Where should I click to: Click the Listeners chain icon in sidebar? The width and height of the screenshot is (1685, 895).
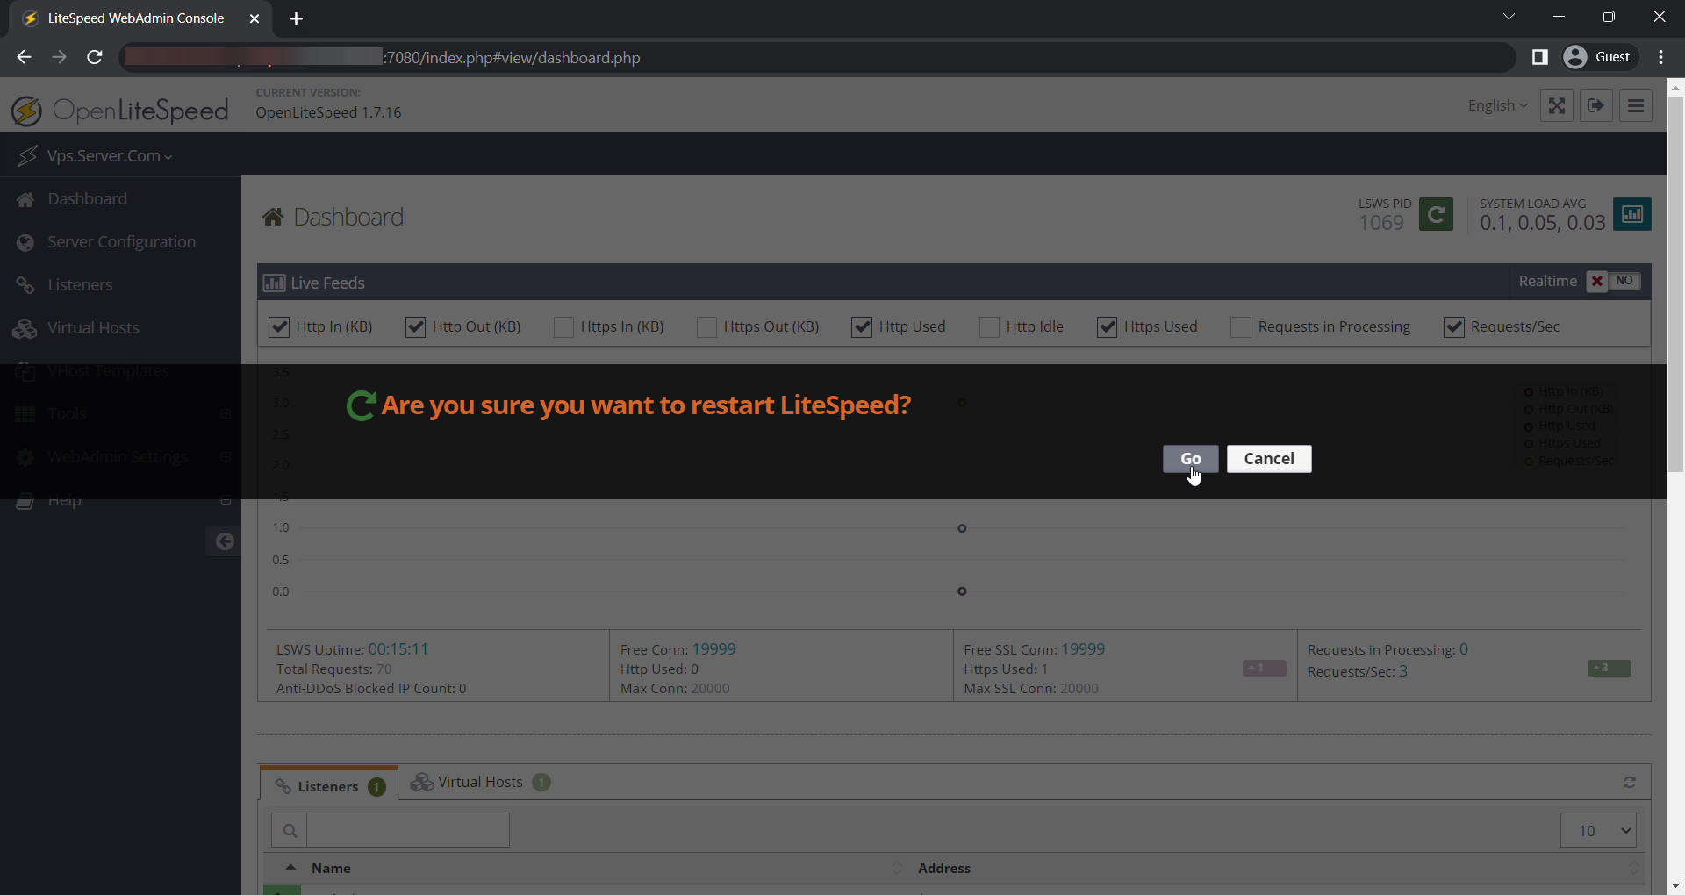coord(25,285)
